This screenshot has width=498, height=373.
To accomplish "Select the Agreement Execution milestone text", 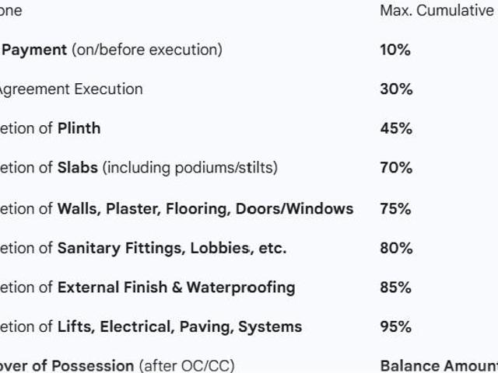I will click(x=71, y=89).
